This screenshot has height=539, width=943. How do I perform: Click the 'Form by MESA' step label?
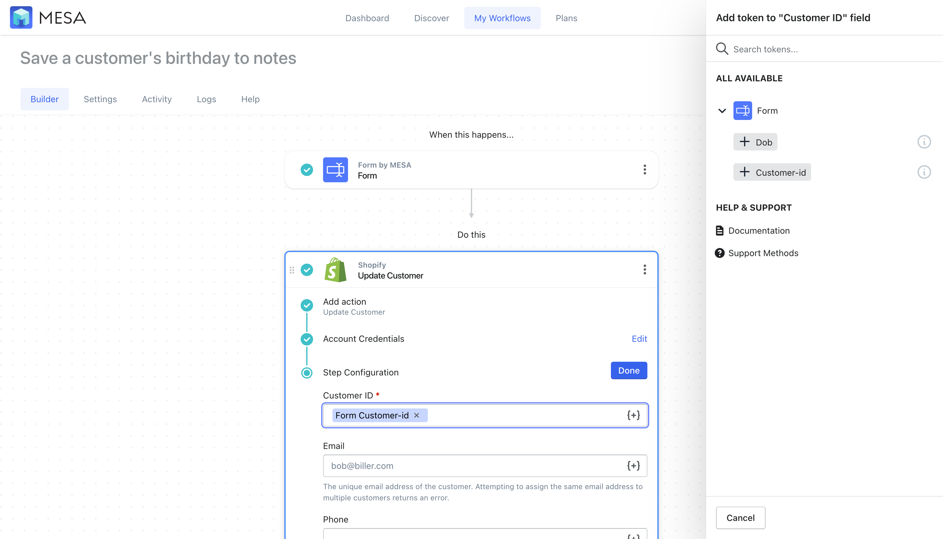384,165
